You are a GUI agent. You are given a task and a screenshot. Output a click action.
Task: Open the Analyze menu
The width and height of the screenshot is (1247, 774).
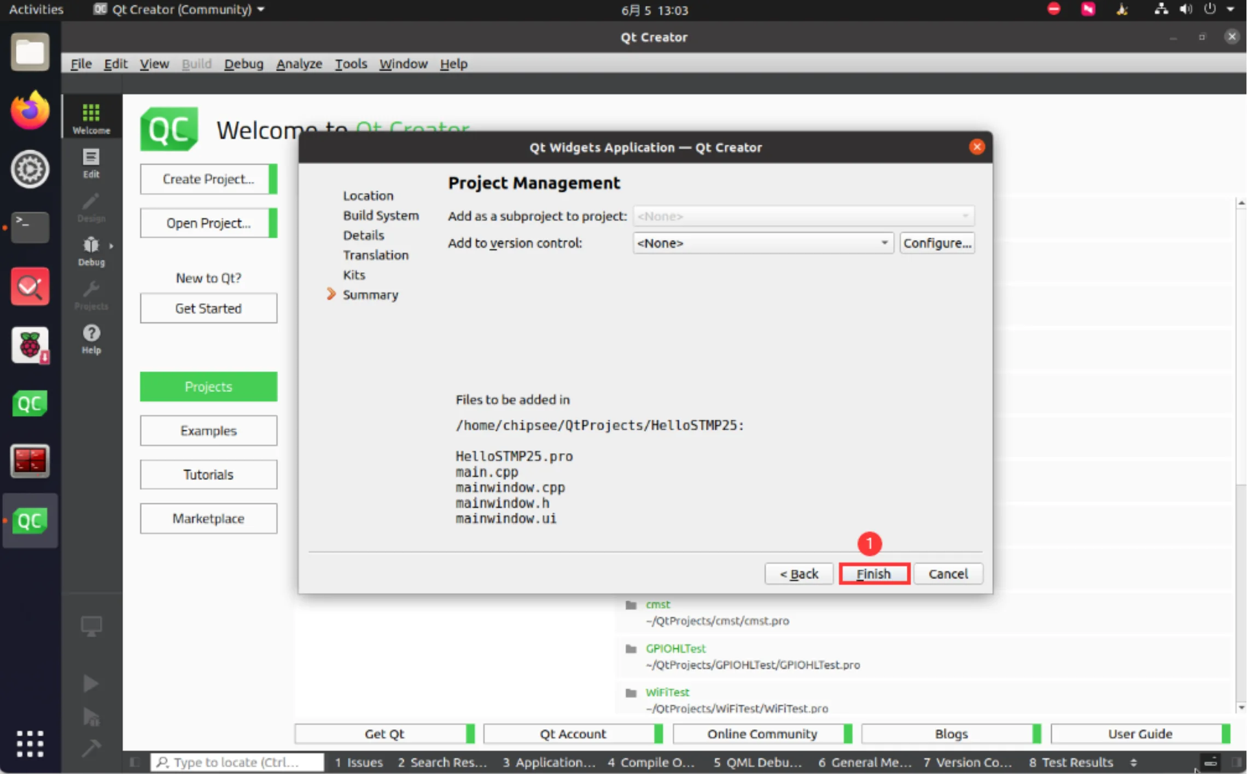tap(299, 64)
